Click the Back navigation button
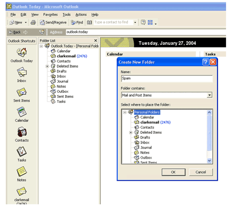 pos(15,32)
